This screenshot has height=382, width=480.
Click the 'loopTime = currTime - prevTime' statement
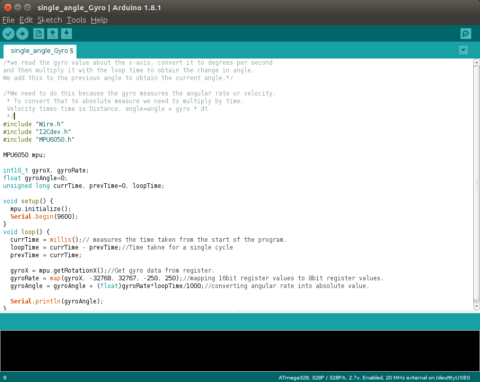pyautogui.click(x=66, y=247)
